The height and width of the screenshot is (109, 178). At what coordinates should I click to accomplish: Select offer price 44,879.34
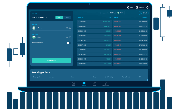click(x=118, y=59)
